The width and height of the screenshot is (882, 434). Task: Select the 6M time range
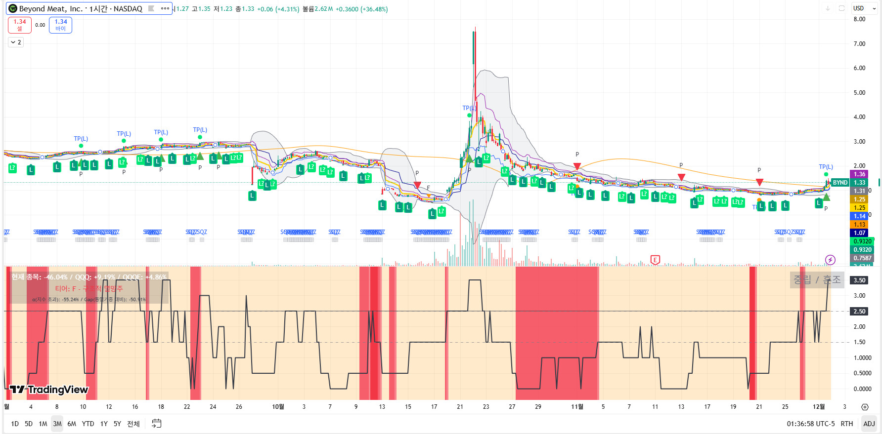click(x=72, y=424)
